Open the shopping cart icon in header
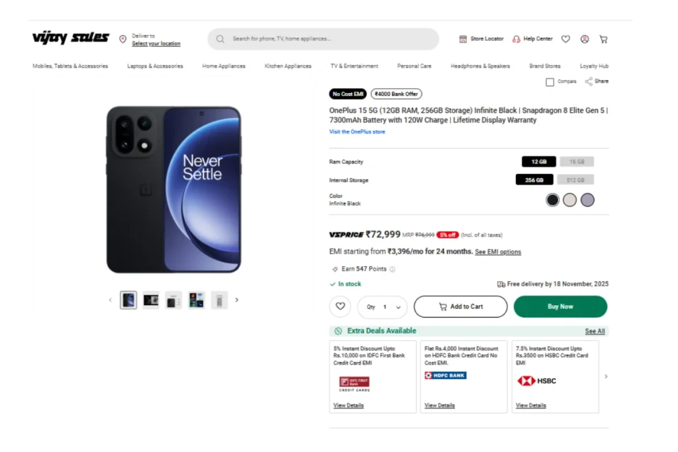The image size is (678, 452). (x=603, y=39)
